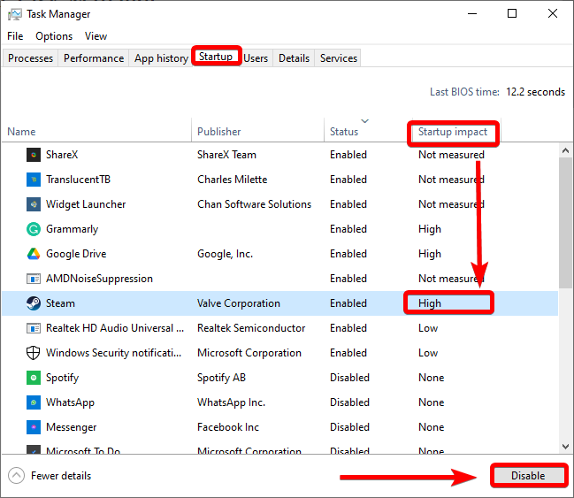
Task: Select the Windows Security shield icon
Action: [x=33, y=353]
